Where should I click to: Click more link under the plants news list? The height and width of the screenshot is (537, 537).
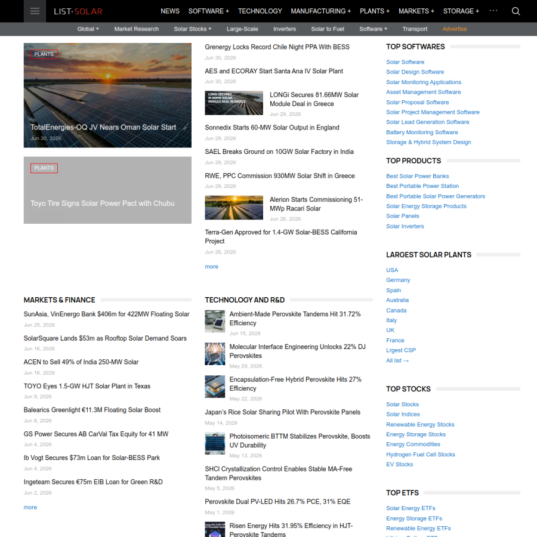click(211, 267)
